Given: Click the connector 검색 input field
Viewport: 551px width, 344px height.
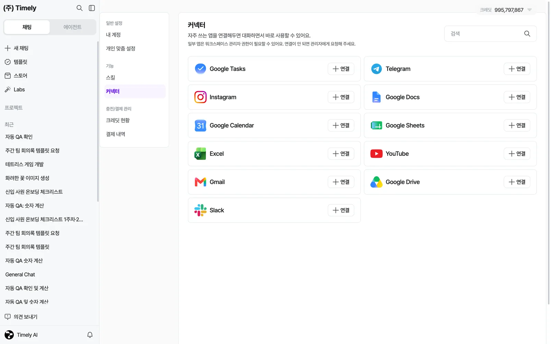Looking at the screenshot, I should [490, 34].
